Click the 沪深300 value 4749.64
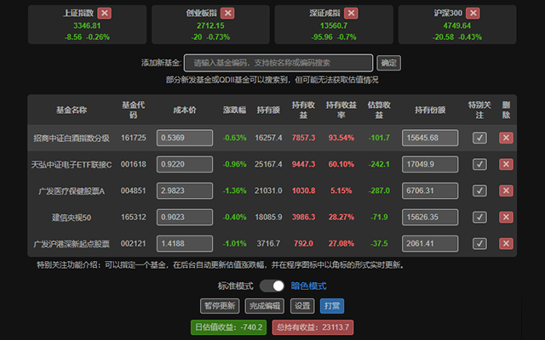The height and width of the screenshot is (340, 545). point(457,25)
